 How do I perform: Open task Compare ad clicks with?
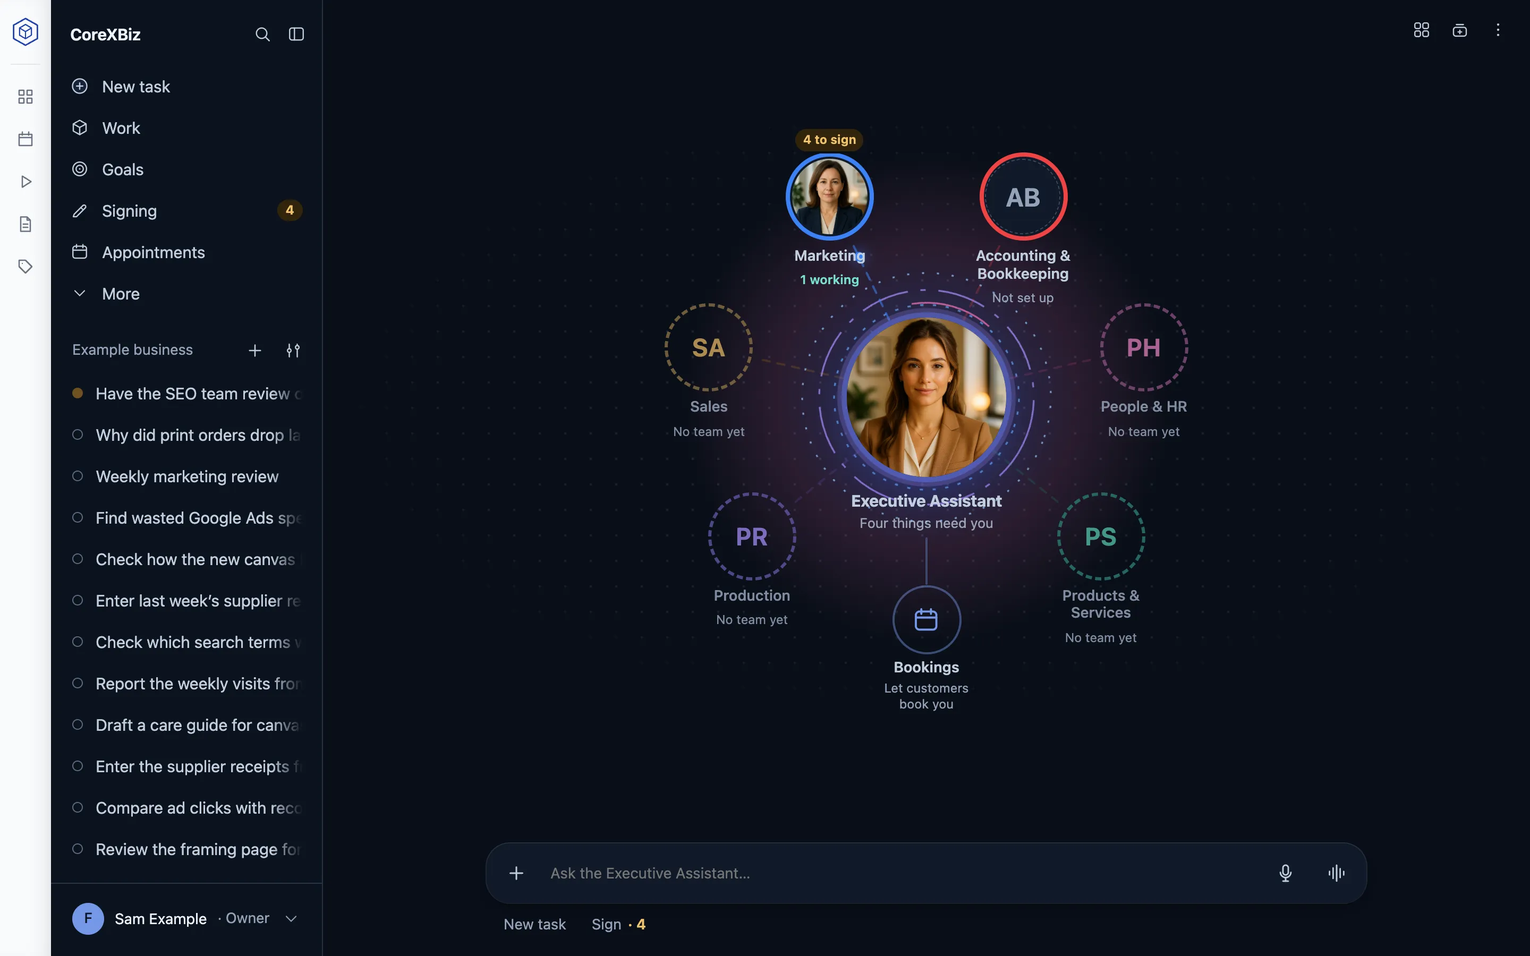(186, 807)
